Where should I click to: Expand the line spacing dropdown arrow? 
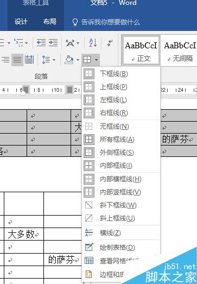(x=54, y=60)
